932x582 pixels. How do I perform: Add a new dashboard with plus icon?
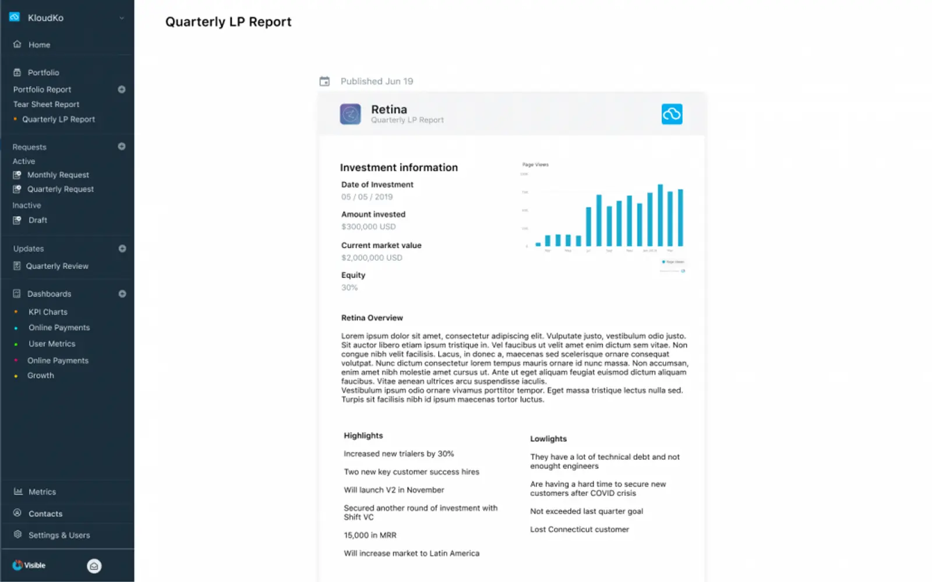tap(122, 294)
